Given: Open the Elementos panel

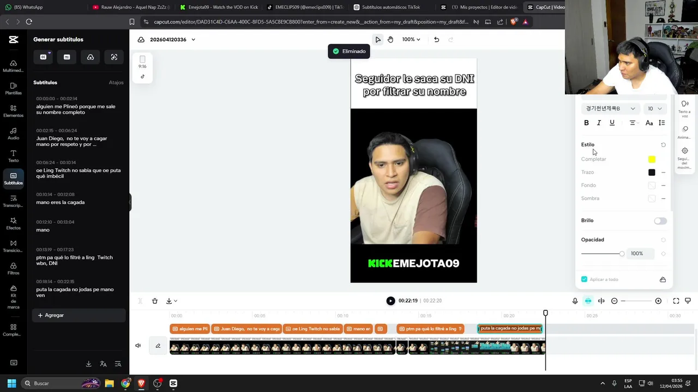Looking at the screenshot, I should pos(13,111).
